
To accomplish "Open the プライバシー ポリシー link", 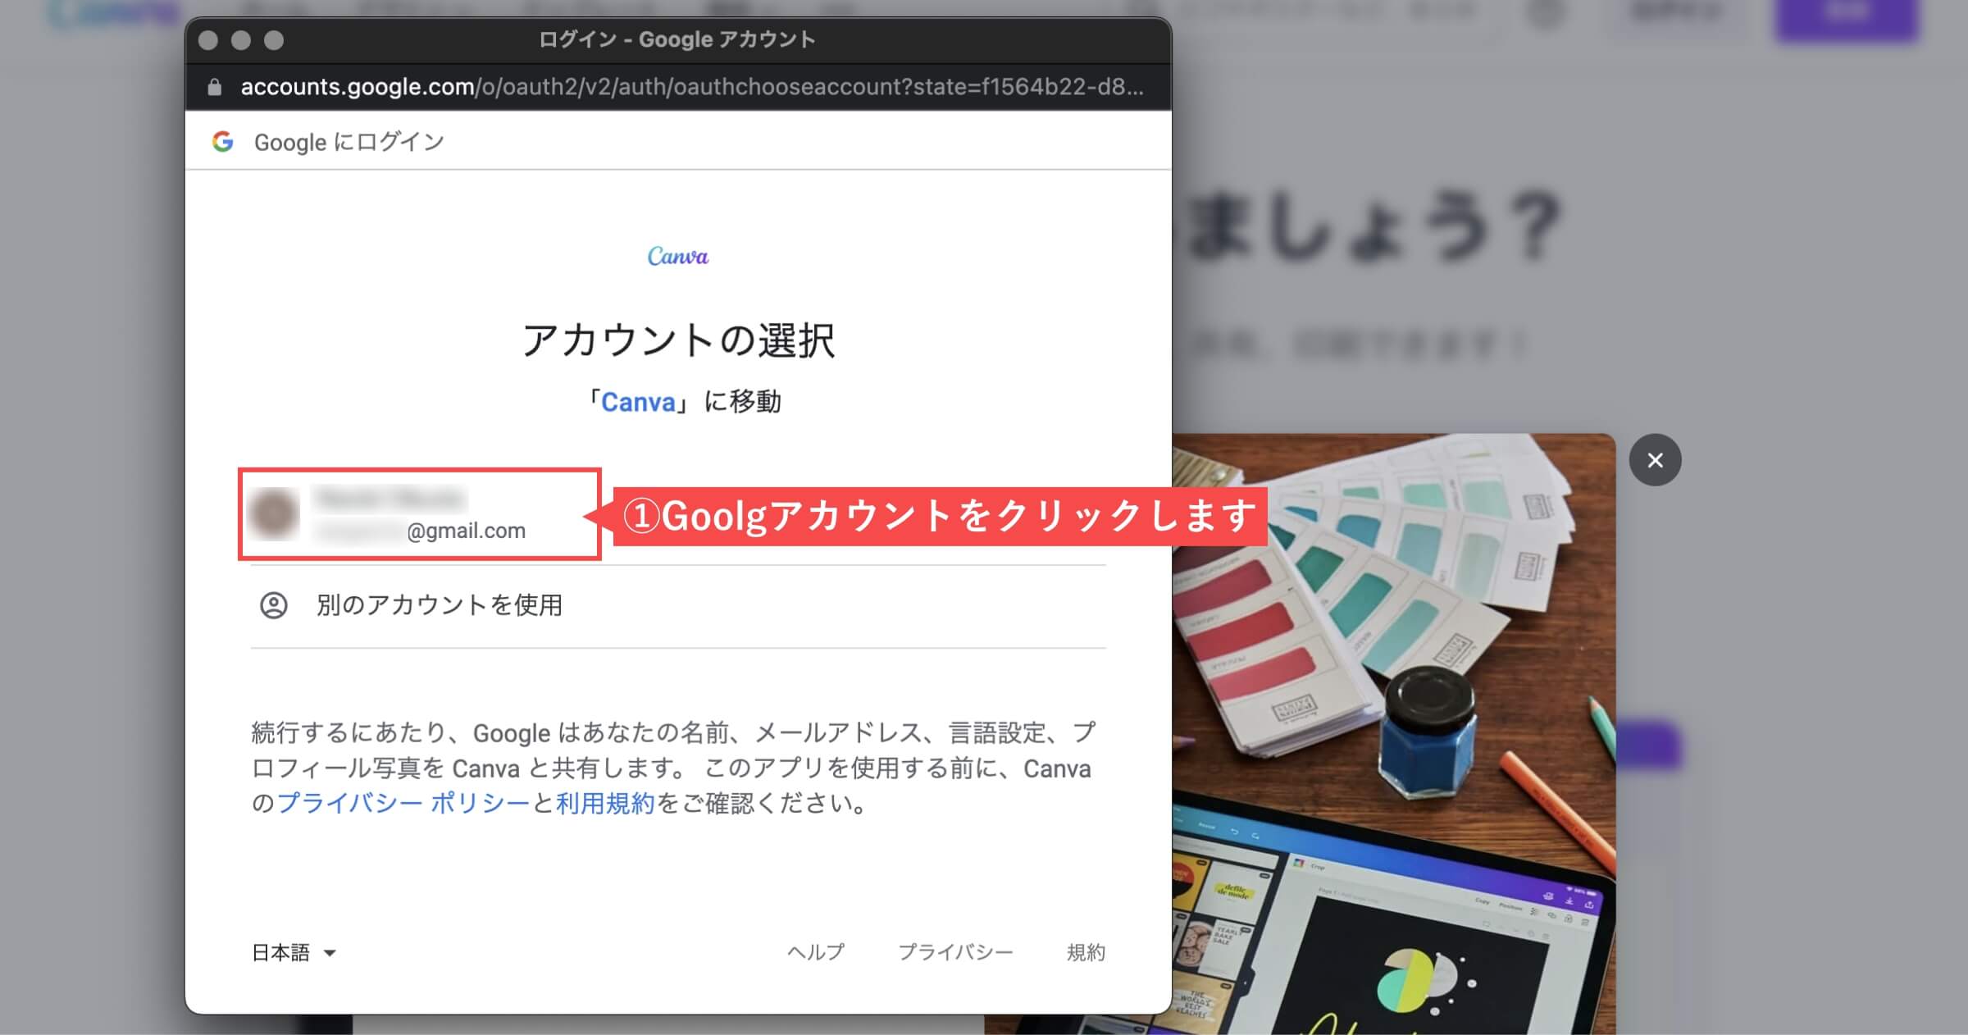I will click(x=403, y=802).
